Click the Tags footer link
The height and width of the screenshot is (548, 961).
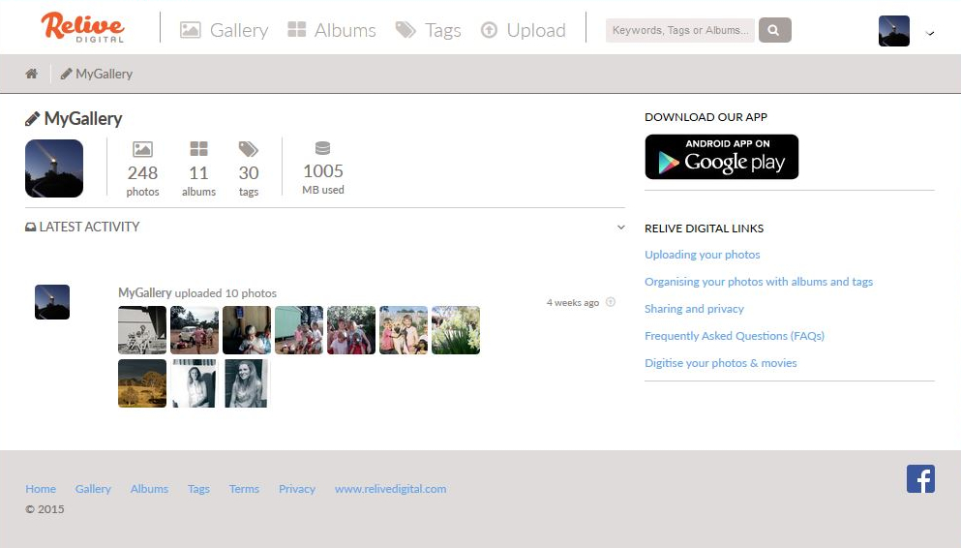click(x=198, y=489)
